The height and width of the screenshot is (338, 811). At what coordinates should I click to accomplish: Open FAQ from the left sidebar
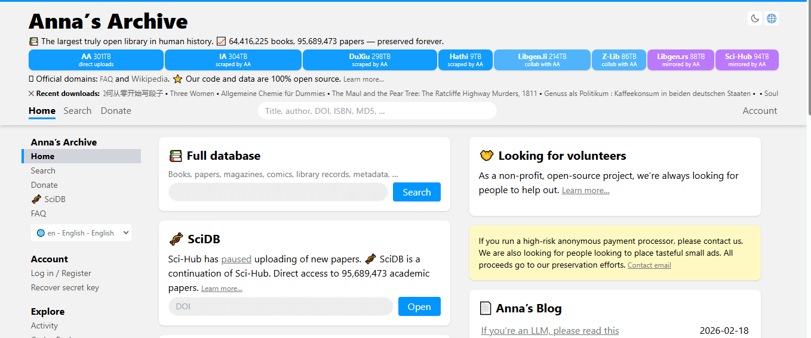(x=38, y=213)
